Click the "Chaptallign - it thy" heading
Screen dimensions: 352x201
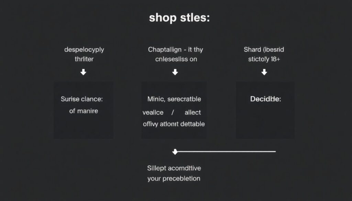(x=175, y=49)
